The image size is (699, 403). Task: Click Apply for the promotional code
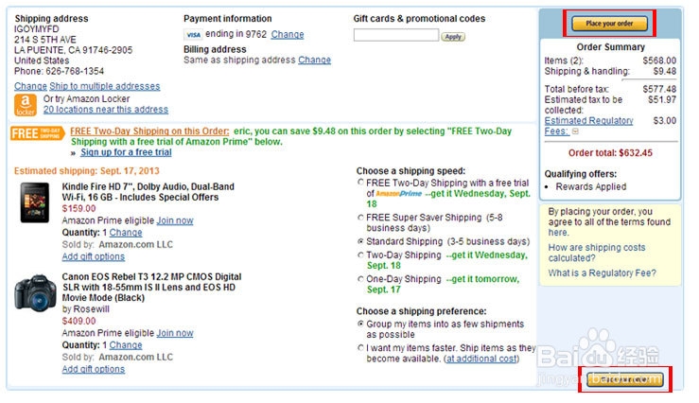pyautogui.click(x=453, y=37)
